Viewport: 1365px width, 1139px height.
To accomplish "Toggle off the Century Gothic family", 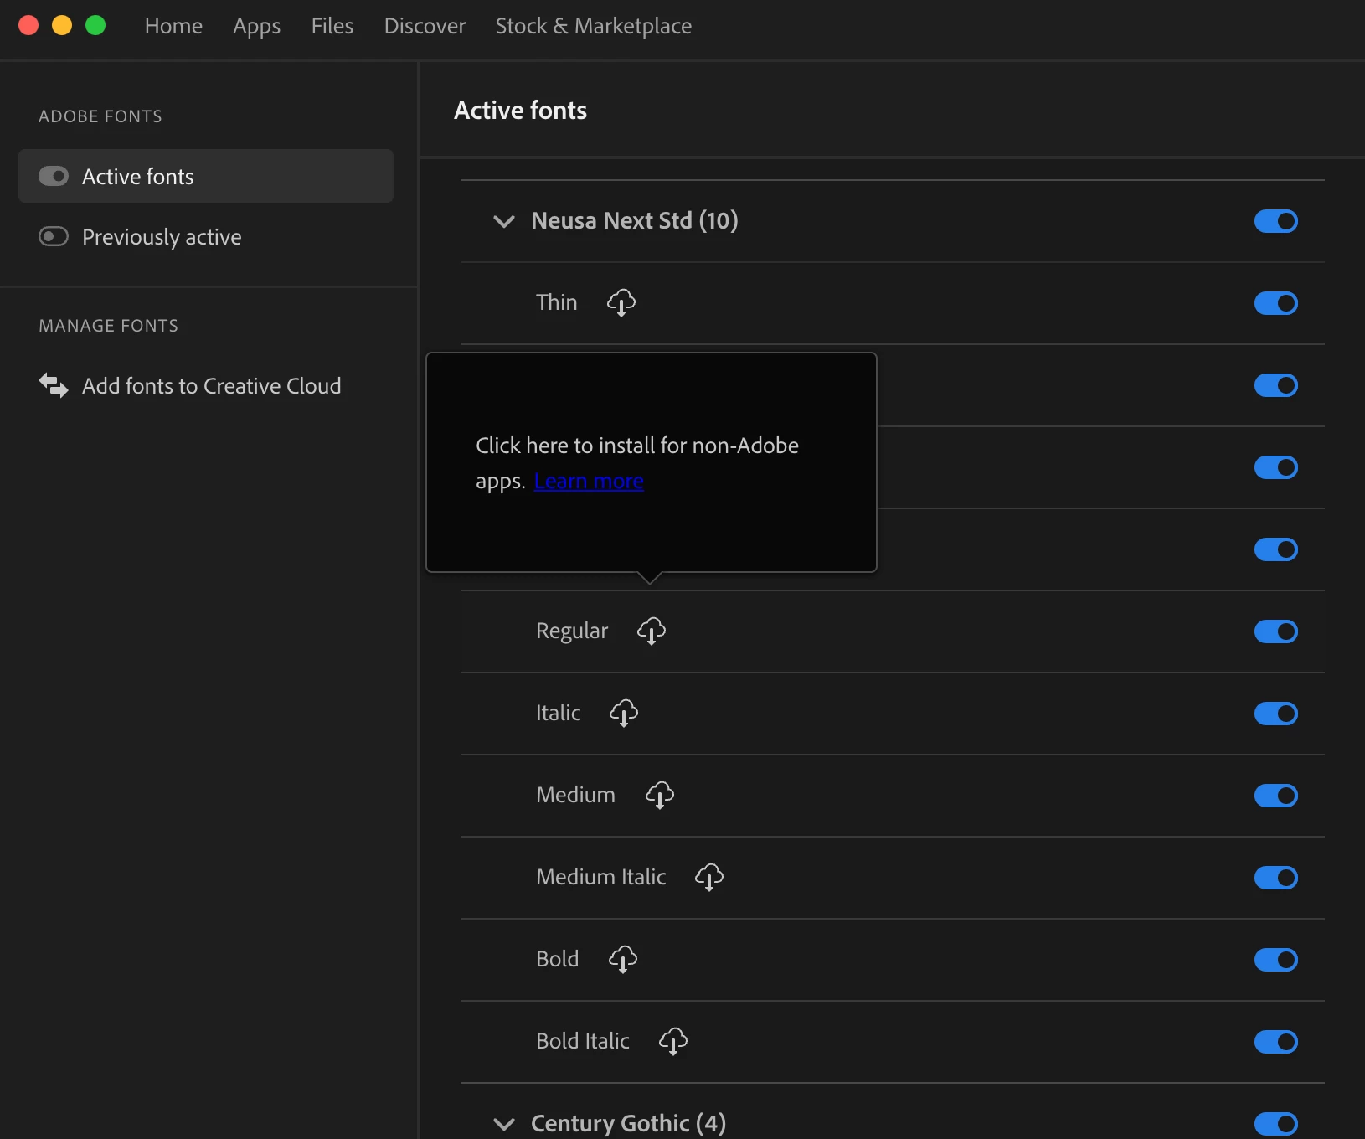I will coord(1276,1124).
